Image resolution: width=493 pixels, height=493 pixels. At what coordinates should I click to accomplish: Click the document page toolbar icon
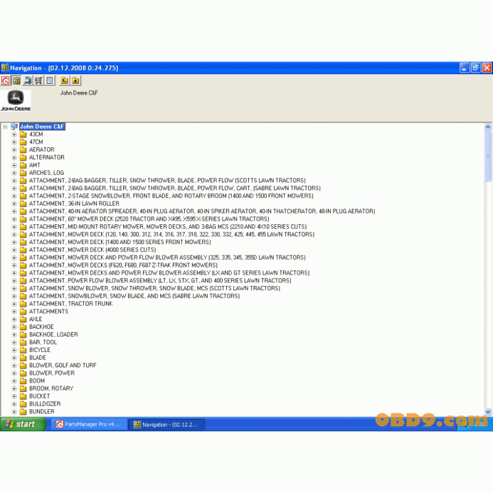[50, 81]
